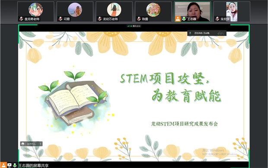This screenshot has width=268, height=168.
Task: Click screen share icon in bottom-left bar
Action: (x=10, y=165)
